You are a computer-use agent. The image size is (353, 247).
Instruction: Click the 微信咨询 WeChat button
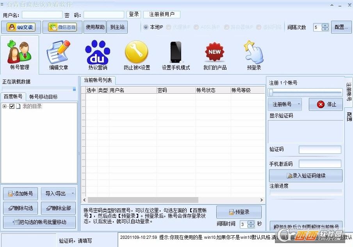(x=62, y=27)
